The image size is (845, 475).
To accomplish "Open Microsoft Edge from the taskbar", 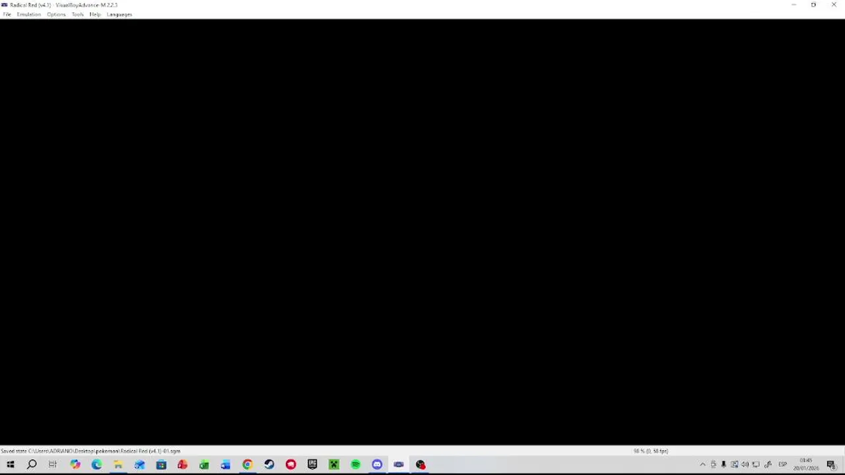I will pyautogui.click(x=96, y=464).
